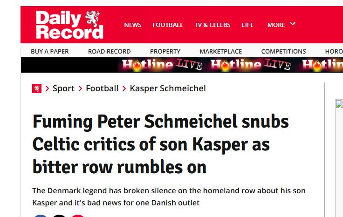Open the FOOTBALL section
Screen dimensions: 343x217
click(168, 25)
